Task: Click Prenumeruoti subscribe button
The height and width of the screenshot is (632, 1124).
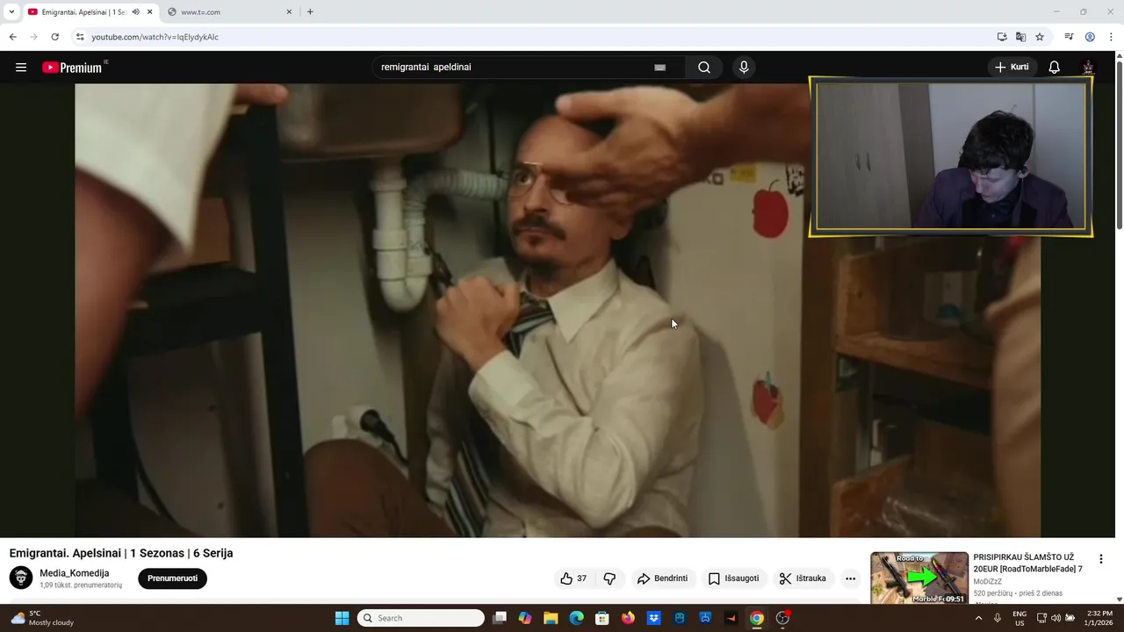Action: pos(172,578)
